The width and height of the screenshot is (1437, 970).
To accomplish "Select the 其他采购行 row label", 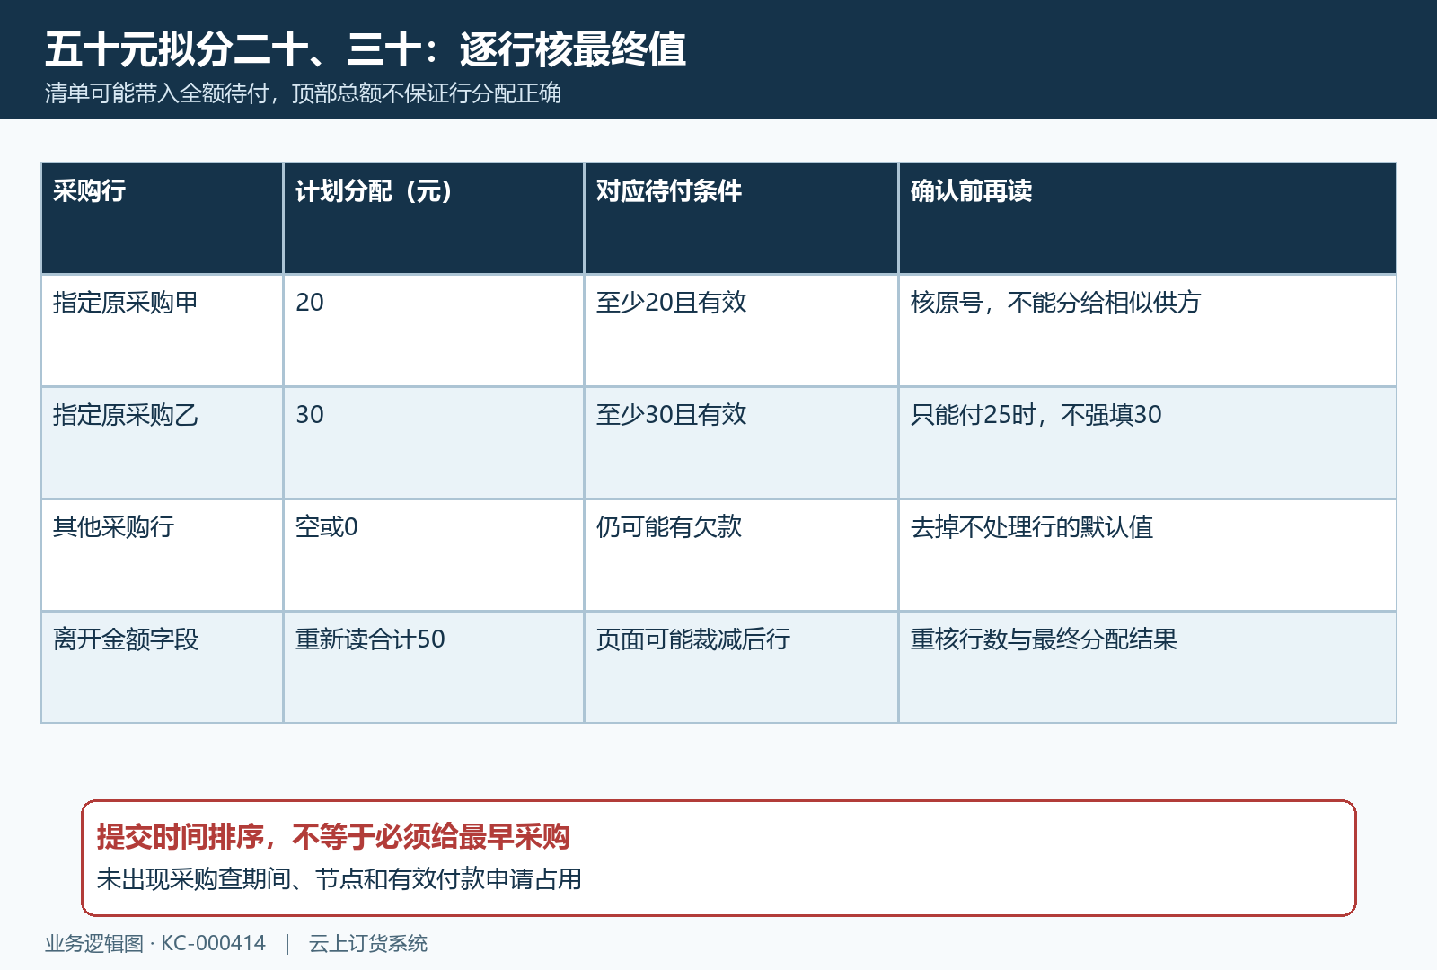I will pos(113,527).
